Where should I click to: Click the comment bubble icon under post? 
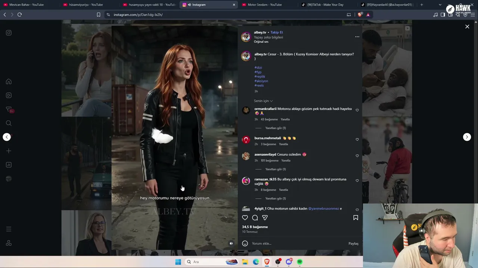coord(255,218)
